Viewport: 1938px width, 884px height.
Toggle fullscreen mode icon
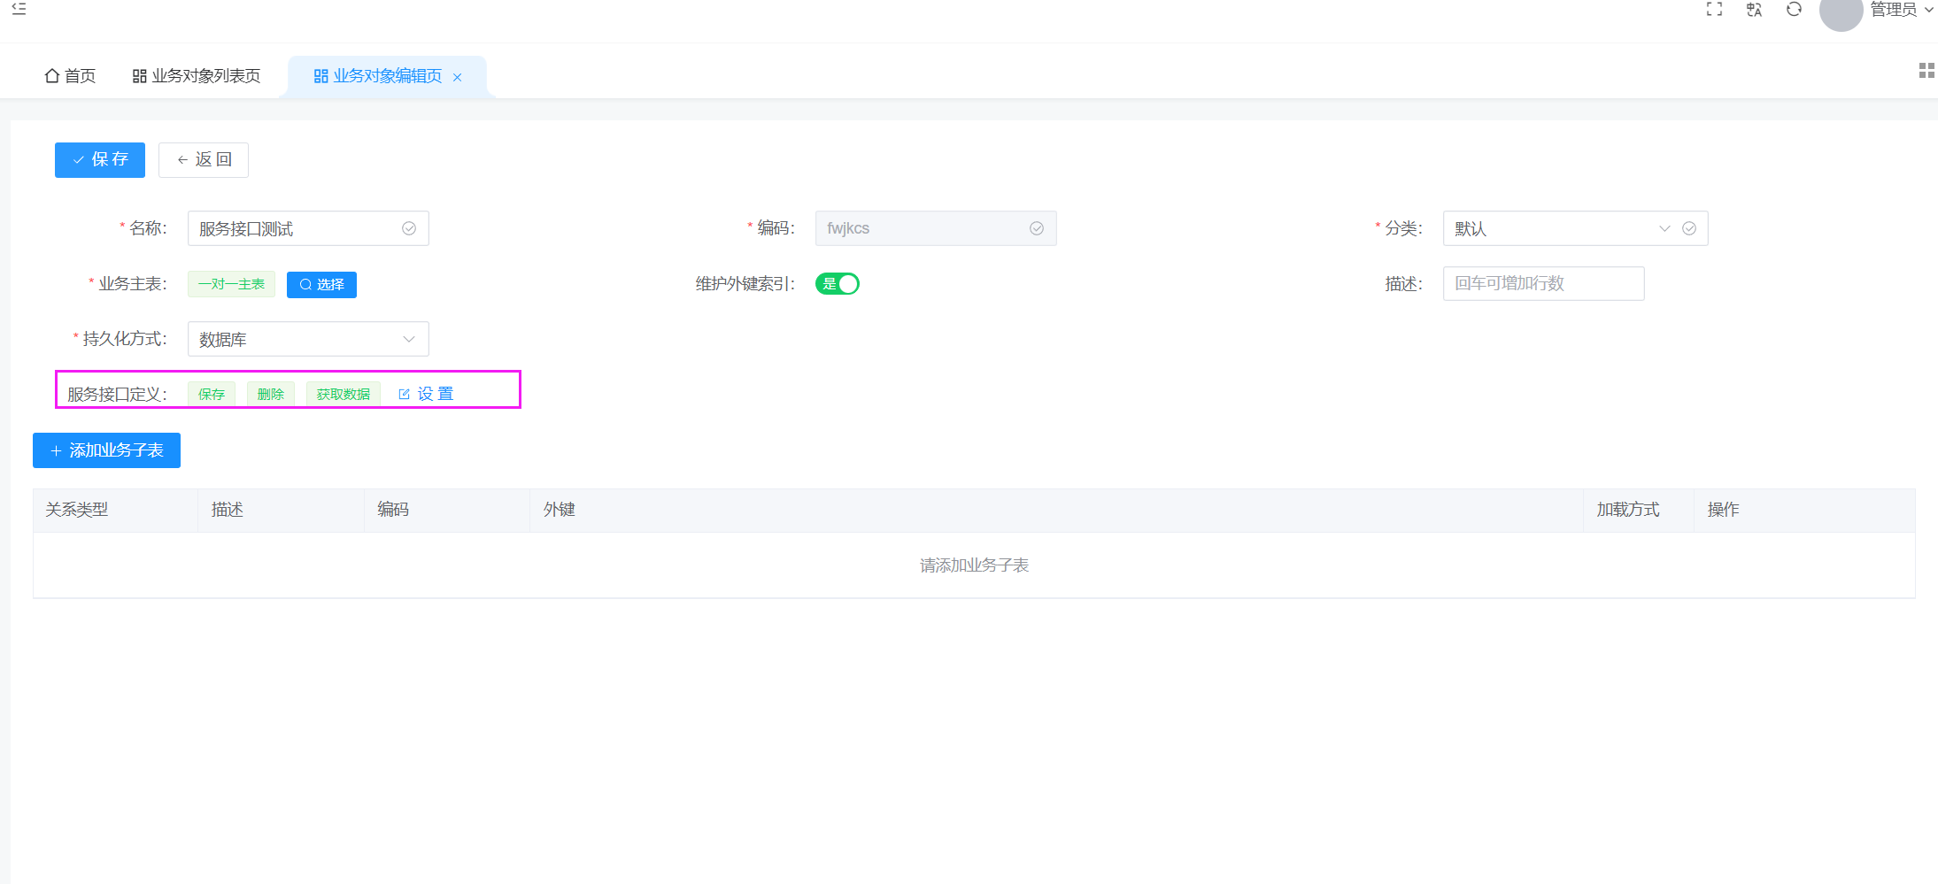[1714, 9]
